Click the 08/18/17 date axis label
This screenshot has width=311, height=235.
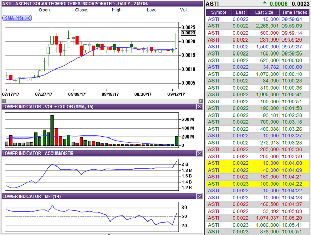point(110,94)
